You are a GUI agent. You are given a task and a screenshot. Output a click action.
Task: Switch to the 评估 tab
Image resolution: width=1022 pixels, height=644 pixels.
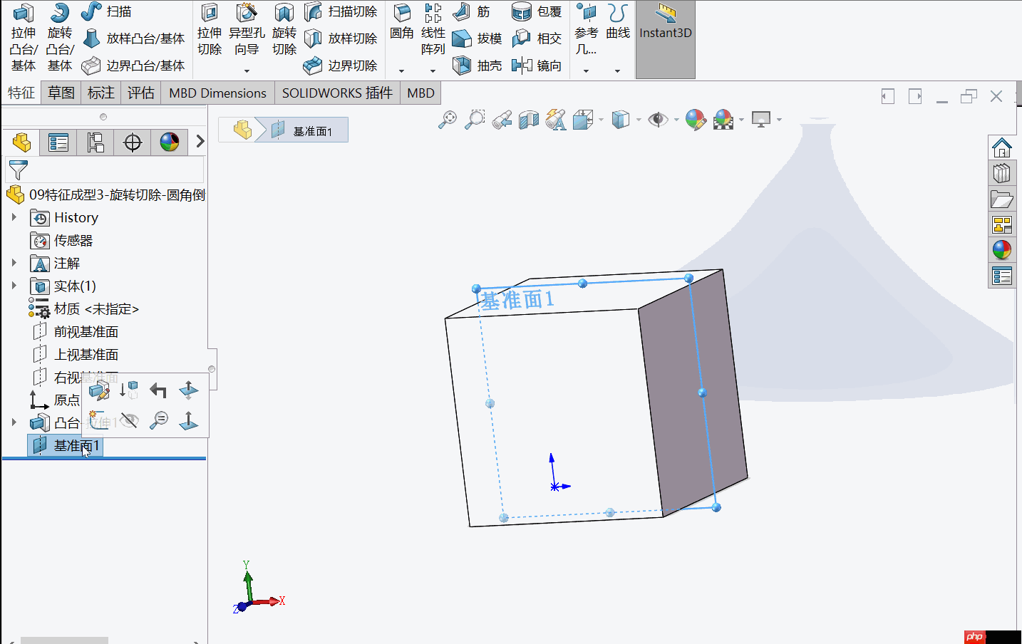140,93
